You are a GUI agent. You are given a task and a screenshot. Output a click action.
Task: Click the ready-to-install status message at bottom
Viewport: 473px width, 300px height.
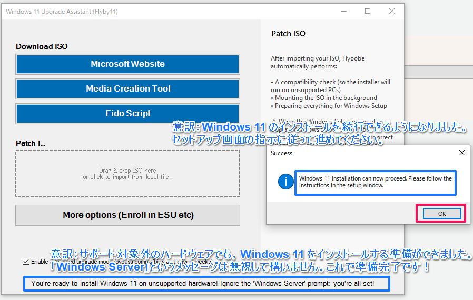(x=206, y=284)
